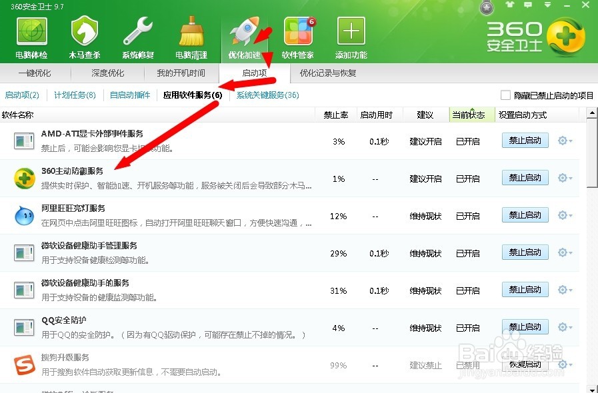The height and width of the screenshot is (393, 598).
Task: Click 360主动防御服务 row icon
Action: 25,178
